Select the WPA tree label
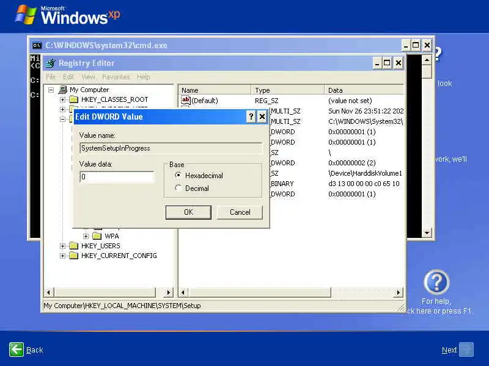The height and width of the screenshot is (366, 489). click(112, 236)
